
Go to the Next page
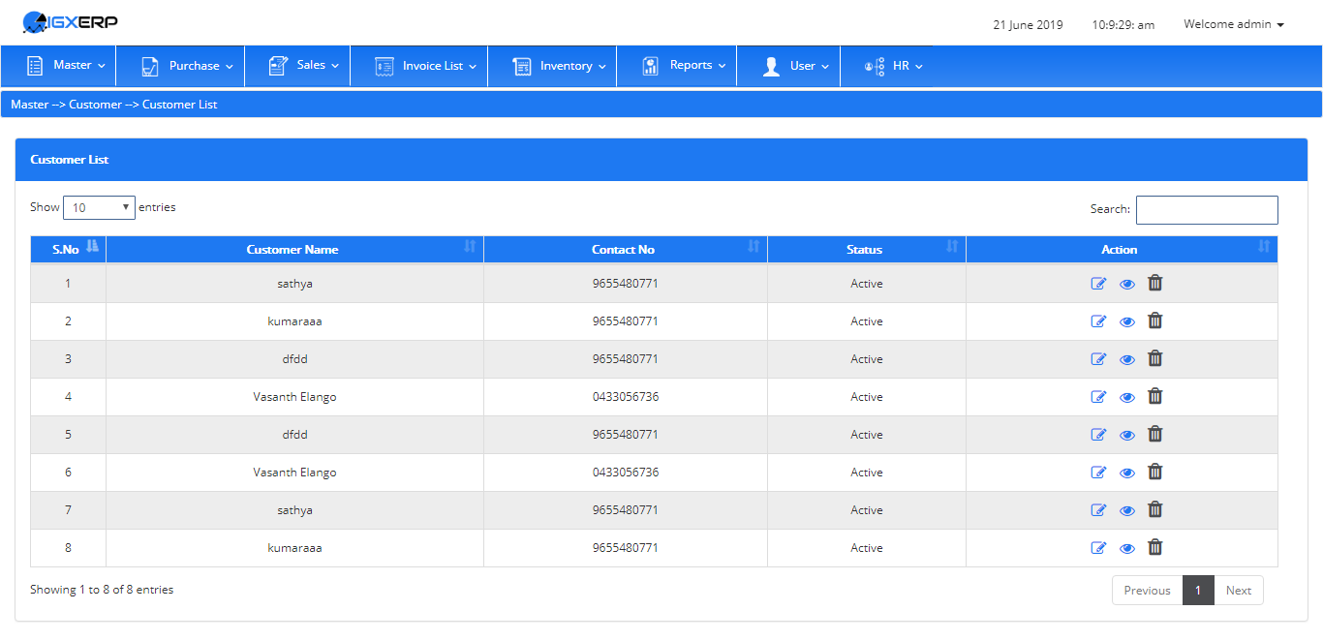(1239, 591)
